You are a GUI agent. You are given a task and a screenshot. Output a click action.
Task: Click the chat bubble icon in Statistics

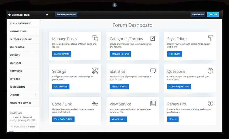(153, 71)
